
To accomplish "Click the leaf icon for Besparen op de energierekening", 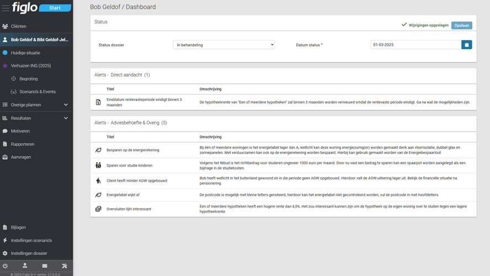I will pyautogui.click(x=98, y=150).
